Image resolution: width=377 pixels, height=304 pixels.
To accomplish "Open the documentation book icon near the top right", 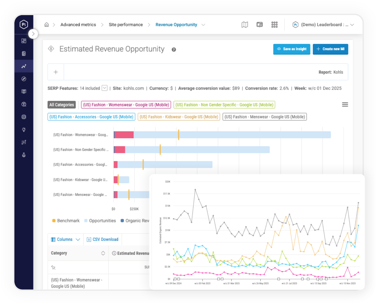I will pos(259,24).
